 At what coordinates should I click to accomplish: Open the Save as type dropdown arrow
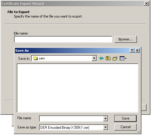pos(105,127)
